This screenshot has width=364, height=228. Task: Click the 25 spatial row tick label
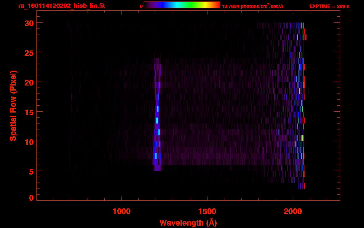pos(29,53)
